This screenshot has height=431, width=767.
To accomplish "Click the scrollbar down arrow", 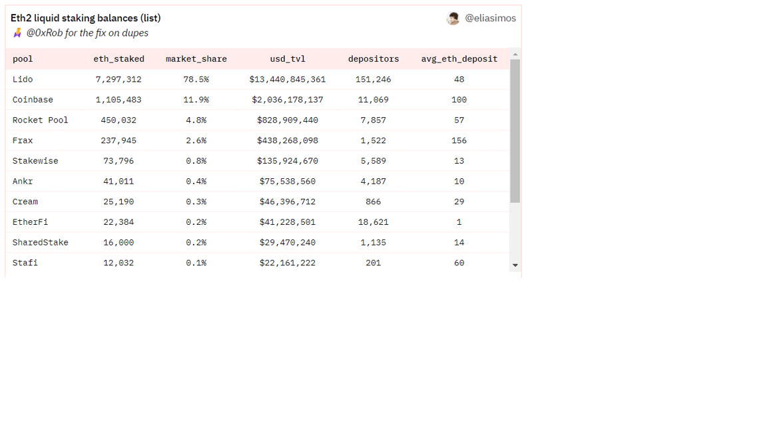I will click(x=515, y=265).
